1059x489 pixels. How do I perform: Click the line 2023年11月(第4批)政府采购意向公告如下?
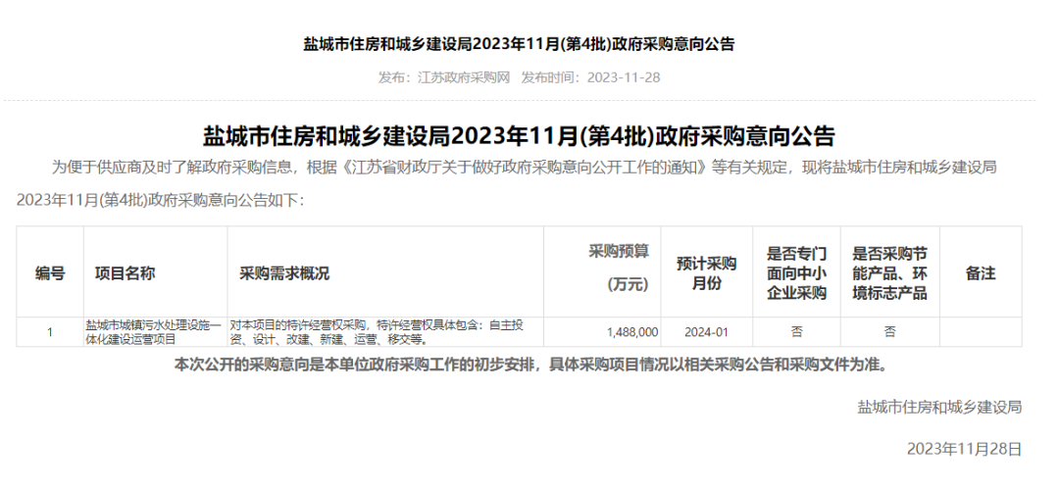point(161,201)
